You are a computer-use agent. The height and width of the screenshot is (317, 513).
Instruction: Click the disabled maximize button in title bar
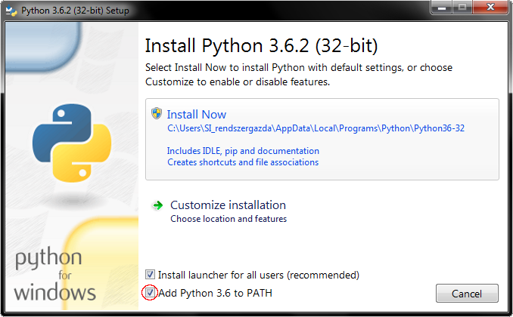[462, 7]
